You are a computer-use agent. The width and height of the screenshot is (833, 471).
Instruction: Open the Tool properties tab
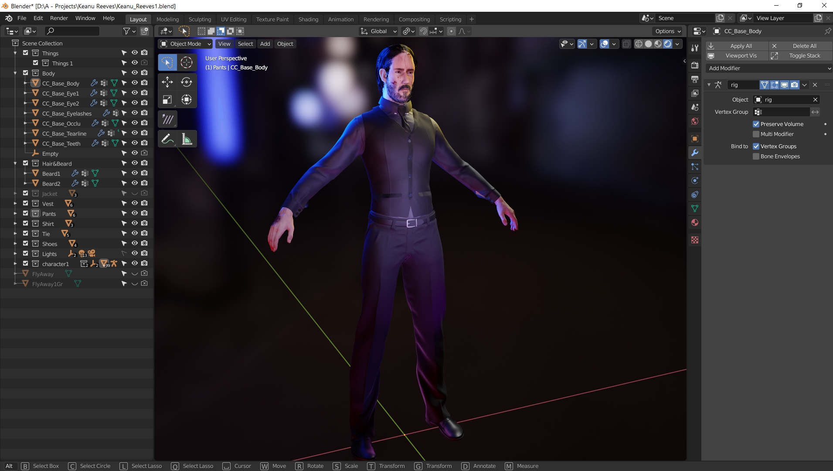(x=695, y=48)
